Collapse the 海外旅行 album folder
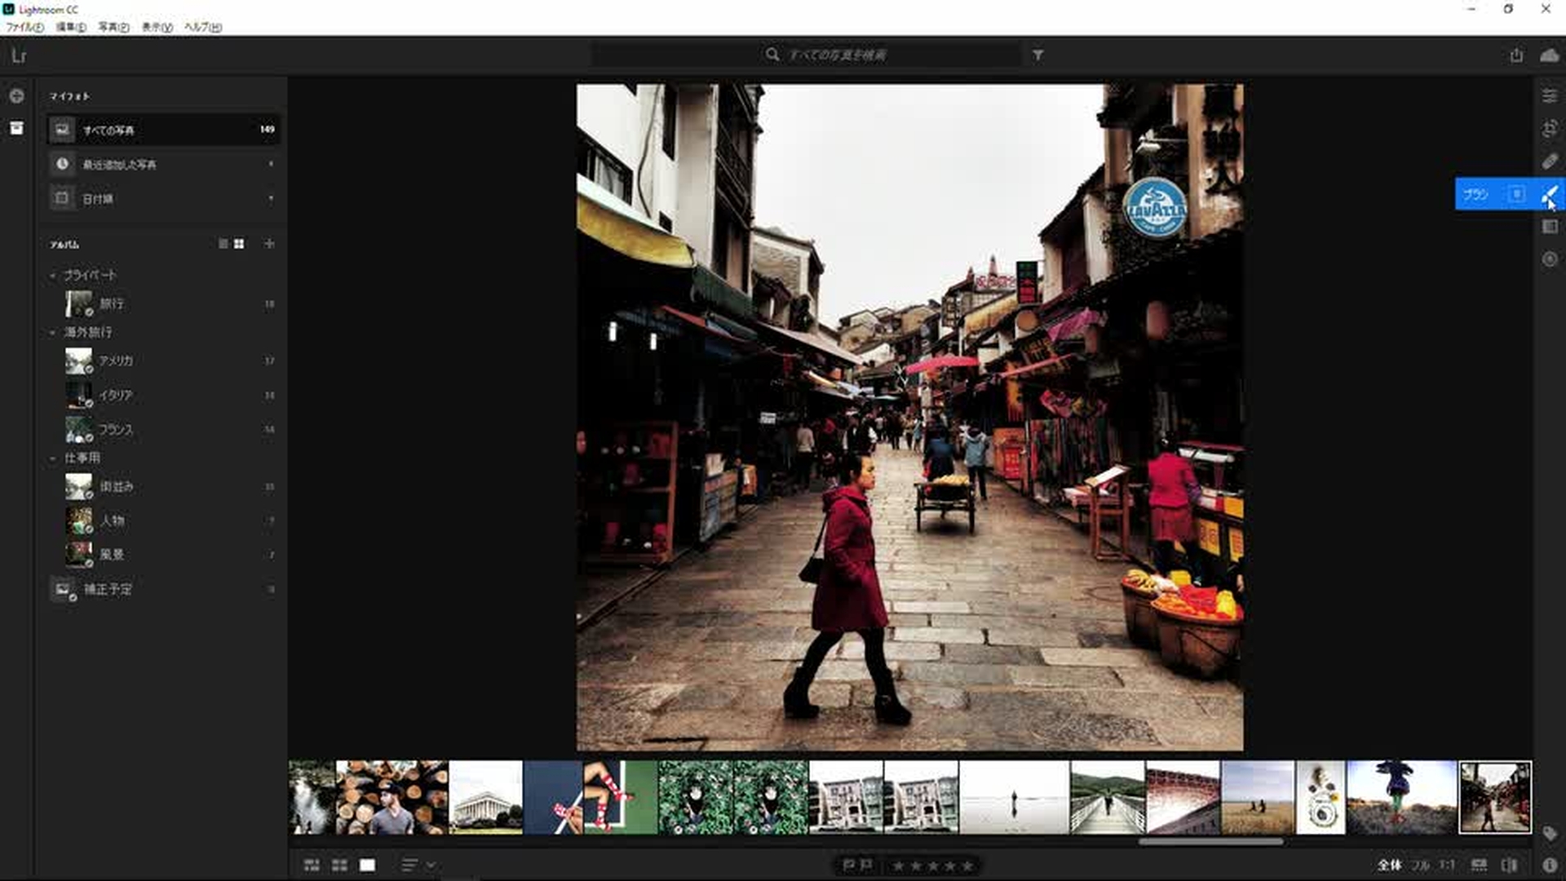Screen dimensions: 1566x881 pos(53,333)
